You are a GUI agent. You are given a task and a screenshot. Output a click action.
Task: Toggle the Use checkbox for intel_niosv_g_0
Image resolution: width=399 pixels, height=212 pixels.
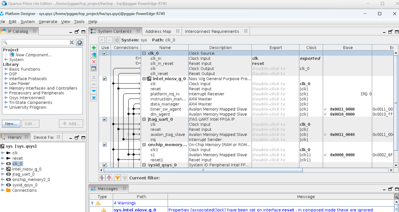[105, 79]
